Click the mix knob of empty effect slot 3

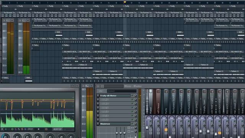pyautogui.click(x=136, y=103)
